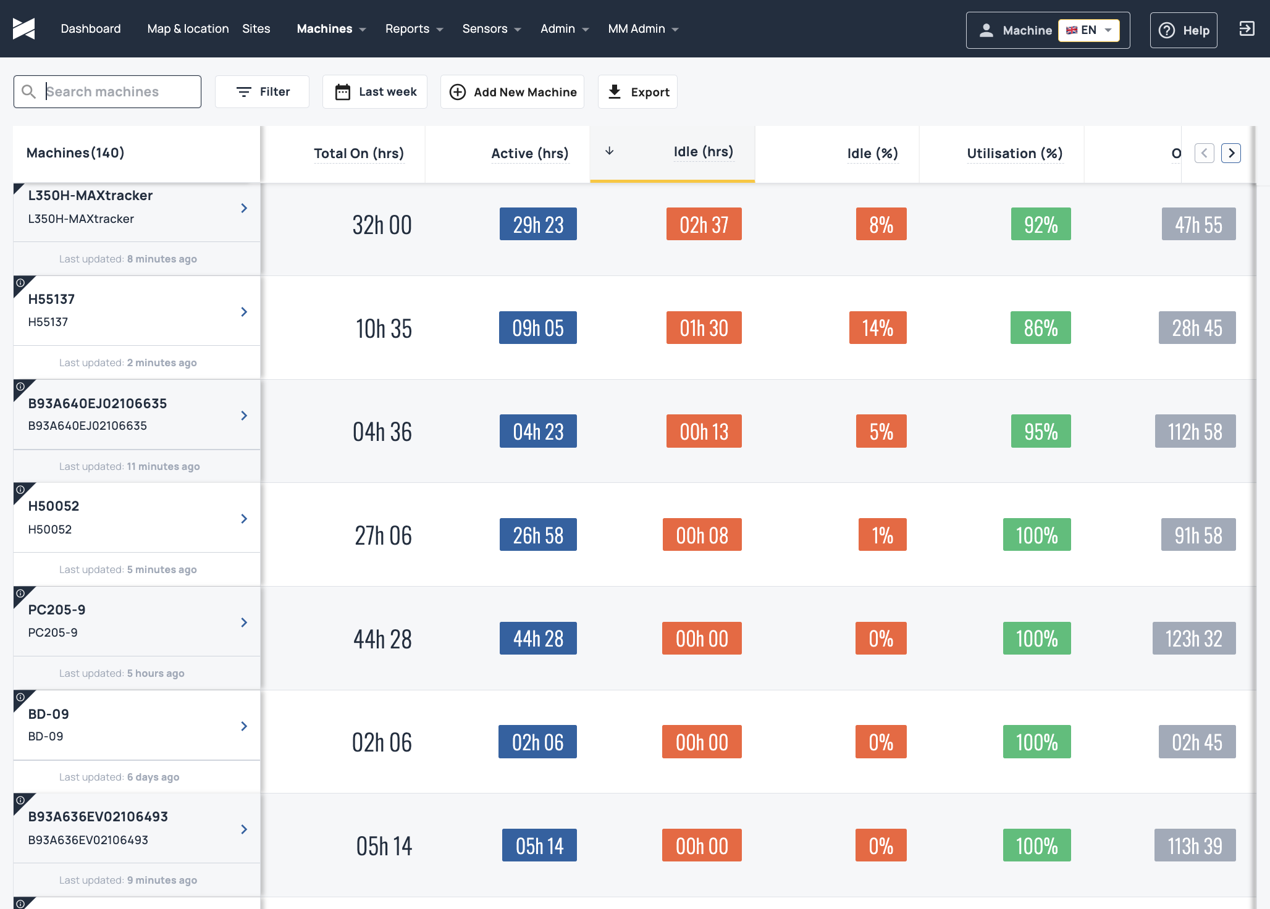Navigate to Sites page
The image size is (1270, 909).
(256, 28)
